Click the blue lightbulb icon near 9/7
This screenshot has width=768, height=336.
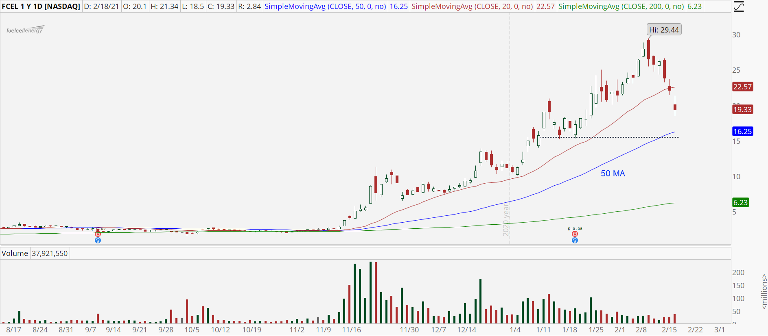click(x=98, y=241)
